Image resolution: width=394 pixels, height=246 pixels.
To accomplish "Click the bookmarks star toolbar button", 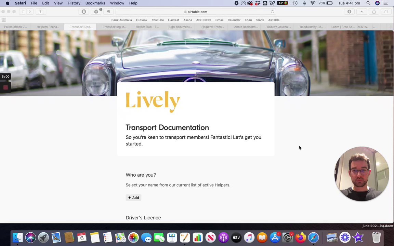I will (362, 12).
